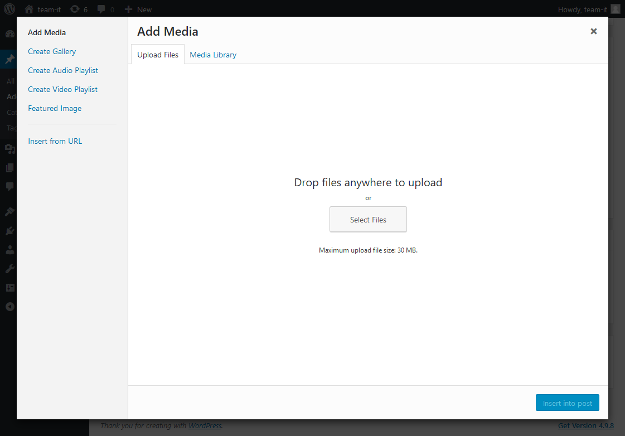Select Insert from URL
This screenshot has height=436, width=625.
pyautogui.click(x=55, y=141)
